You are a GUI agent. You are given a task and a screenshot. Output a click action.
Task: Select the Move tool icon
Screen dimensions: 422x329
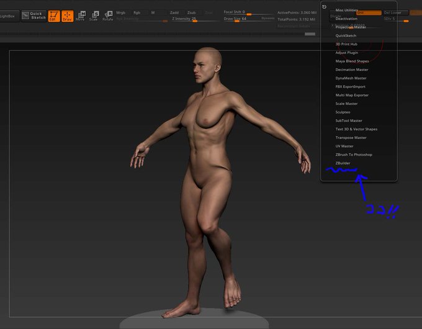pos(81,16)
